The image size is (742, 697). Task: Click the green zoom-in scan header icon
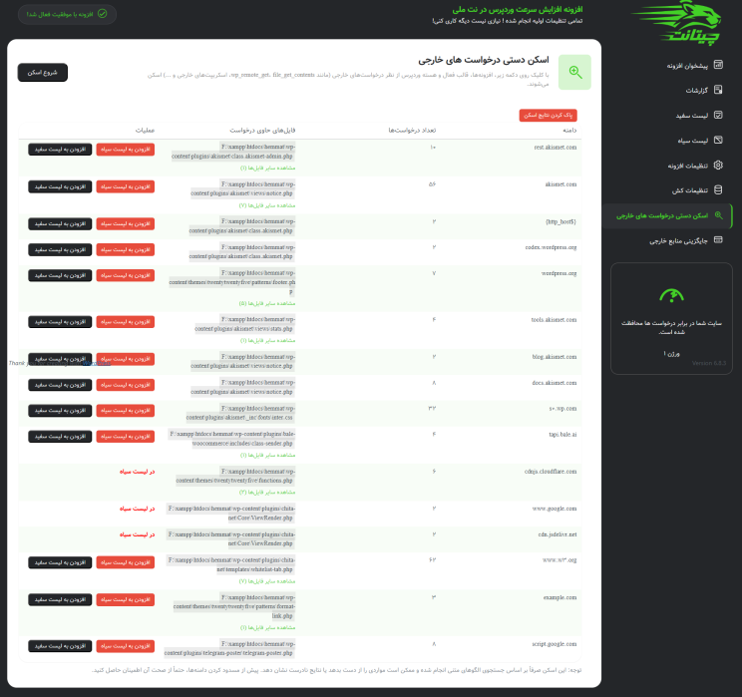click(x=574, y=72)
